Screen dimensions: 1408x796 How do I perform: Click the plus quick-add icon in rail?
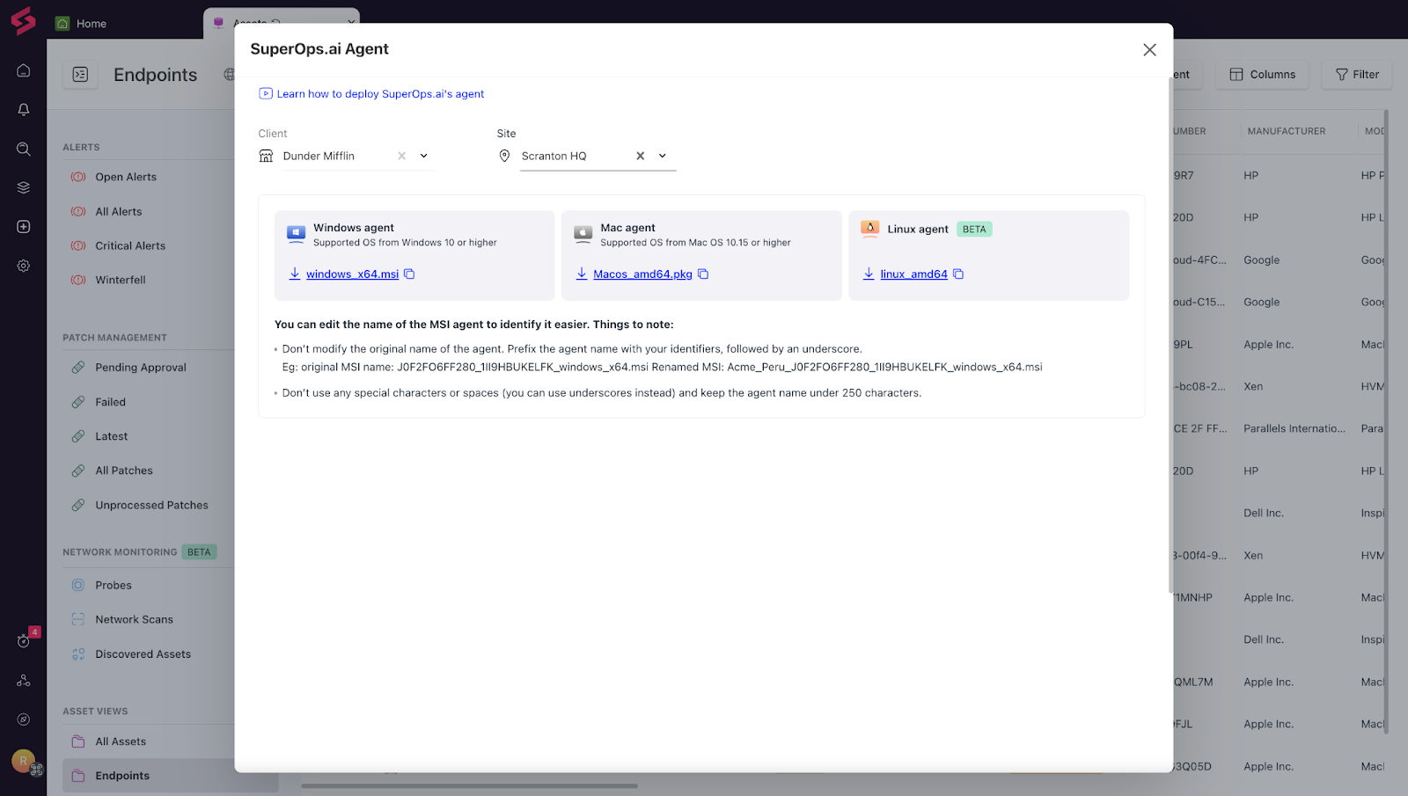pyautogui.click(x=24, y=227)
